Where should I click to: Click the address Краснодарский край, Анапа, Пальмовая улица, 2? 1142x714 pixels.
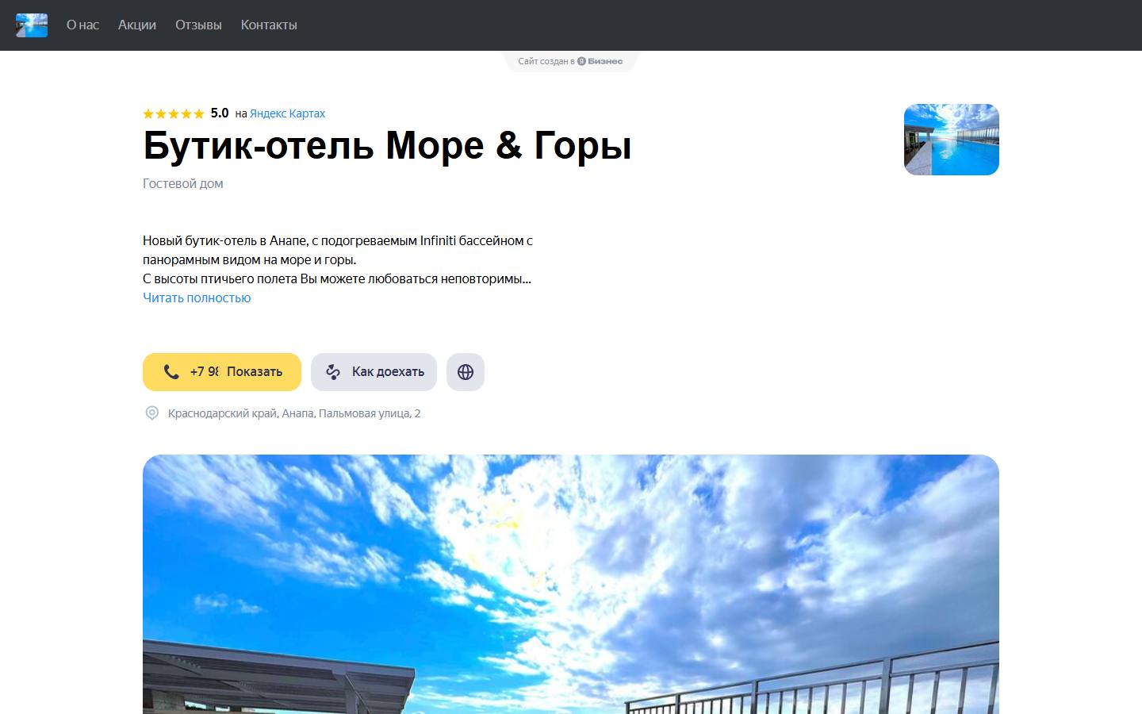(x=294, y=413)
